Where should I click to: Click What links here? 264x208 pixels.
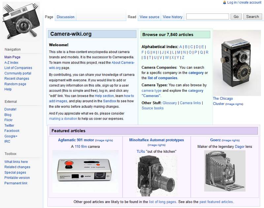point(16,162)
